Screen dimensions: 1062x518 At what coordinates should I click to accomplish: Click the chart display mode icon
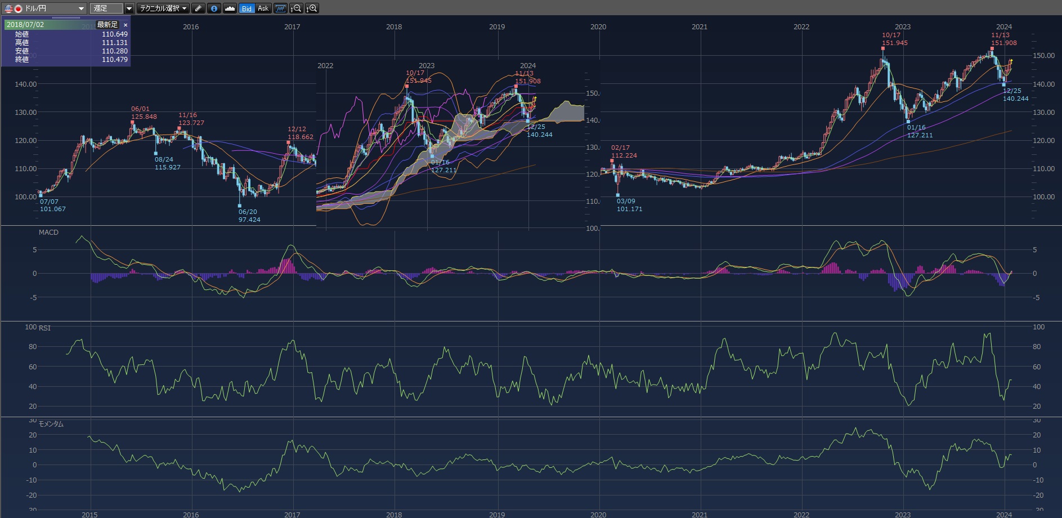pos(280,8)
